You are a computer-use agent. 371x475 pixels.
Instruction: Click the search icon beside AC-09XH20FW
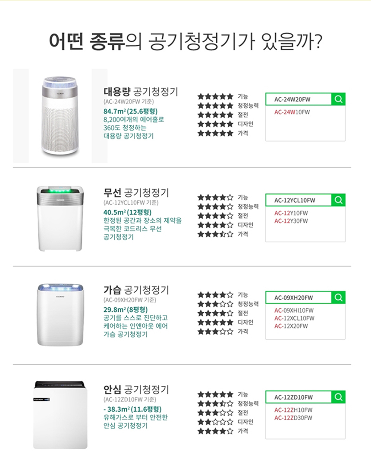click(x=339, y=297)
